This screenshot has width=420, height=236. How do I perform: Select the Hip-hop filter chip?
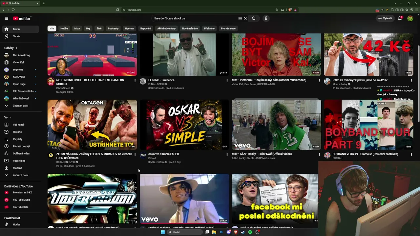tap(129, 29)
